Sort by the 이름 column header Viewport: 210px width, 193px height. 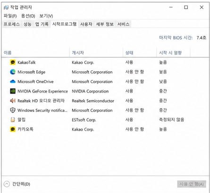click(35, 53)
